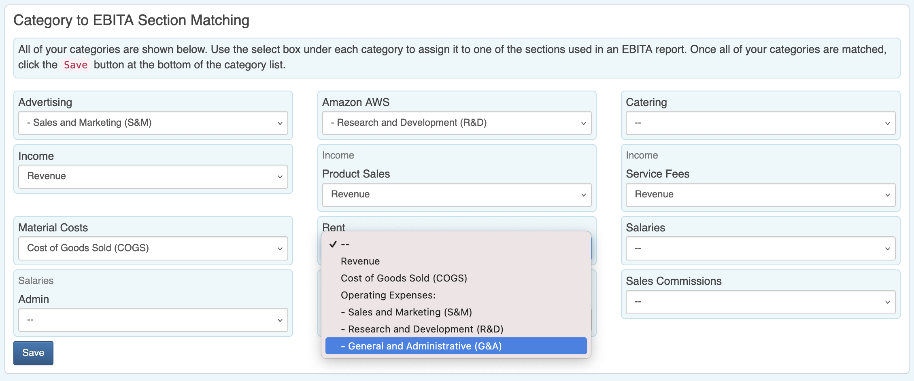Viewport: 914px width, 381px height.
Task: Click the 'Category to EBITA Section Matching' heading
Action: (x=132, y=20)
